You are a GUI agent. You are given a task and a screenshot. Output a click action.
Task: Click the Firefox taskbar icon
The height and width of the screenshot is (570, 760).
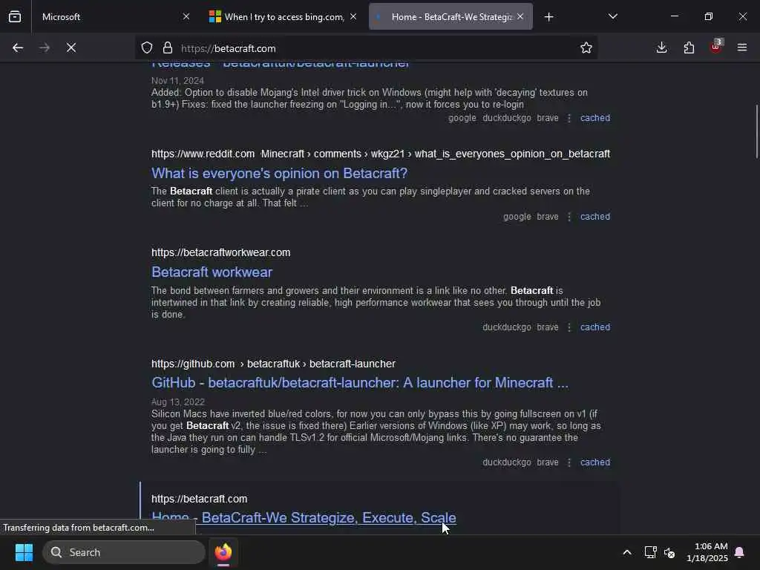pyautogui.click(x=223, y=552)
